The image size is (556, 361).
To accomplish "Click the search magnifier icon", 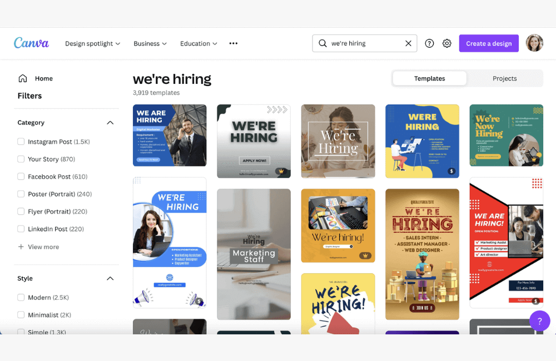I will (322, 43).
